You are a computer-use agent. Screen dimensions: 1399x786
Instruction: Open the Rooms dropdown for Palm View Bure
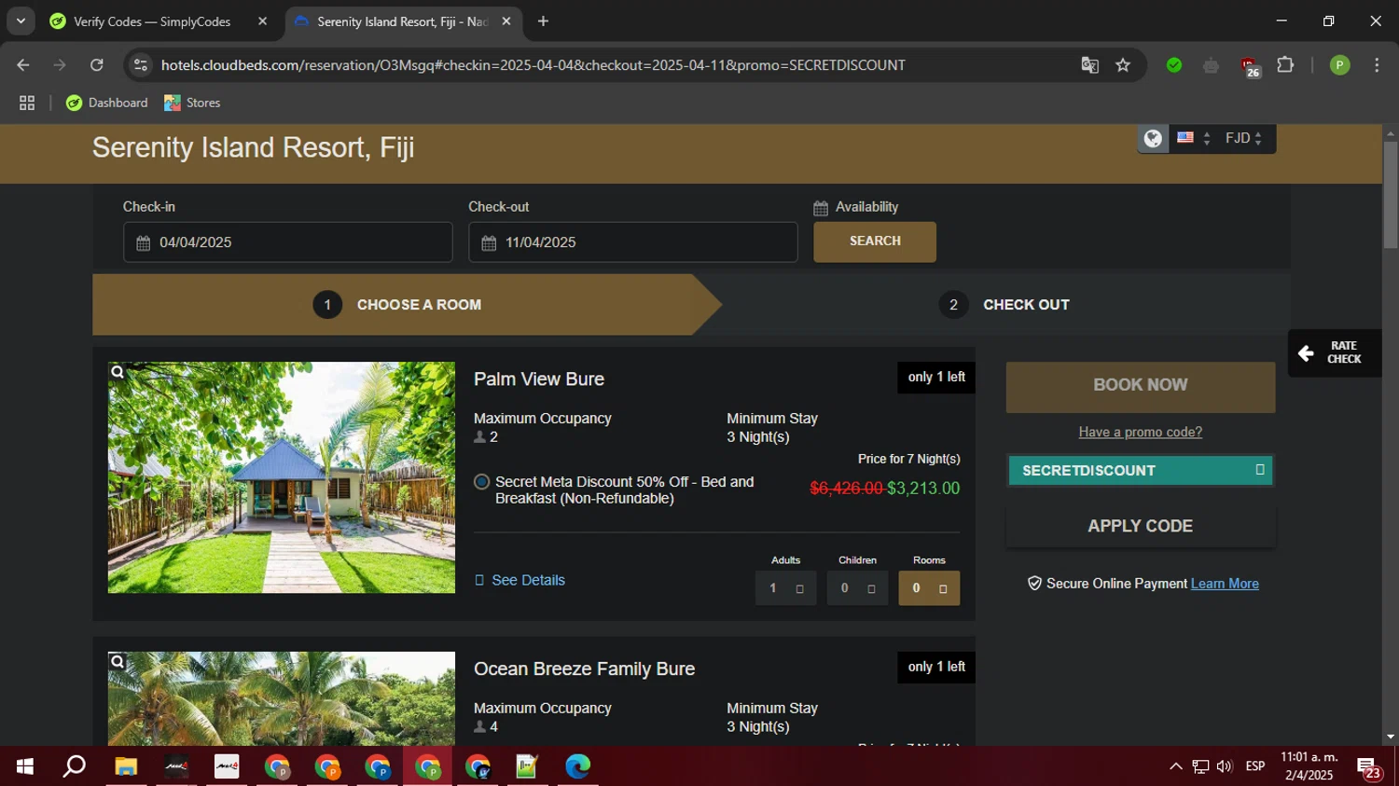(929, 588)
